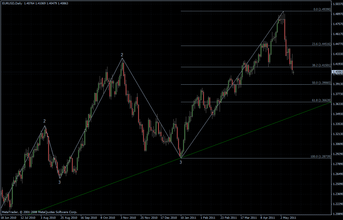Click the 1.44770 price scale label

click(338, 44)
